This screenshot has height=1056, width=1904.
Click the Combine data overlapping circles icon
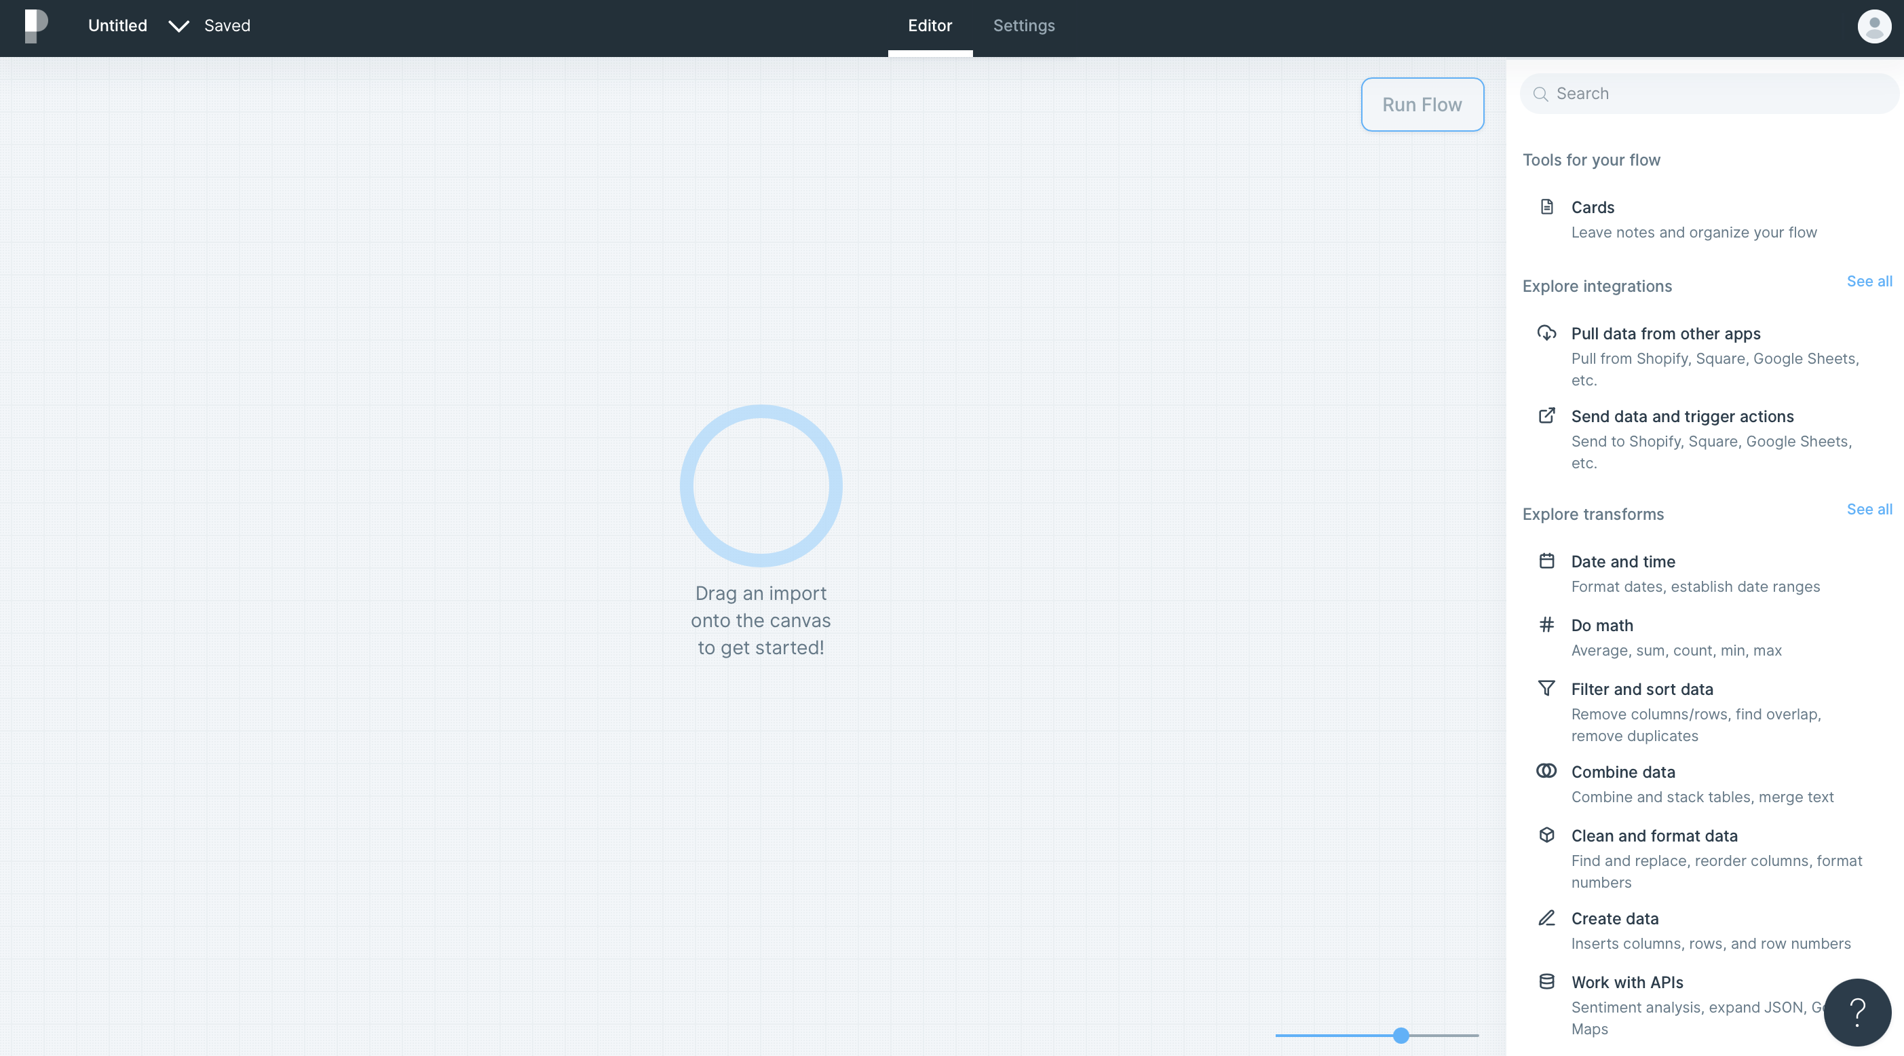(x=1546, y=771)
